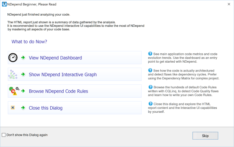This screenshot has width=234, height=147.
Task: Open View NDepend Dashboard
Action: tap(74, 58)
